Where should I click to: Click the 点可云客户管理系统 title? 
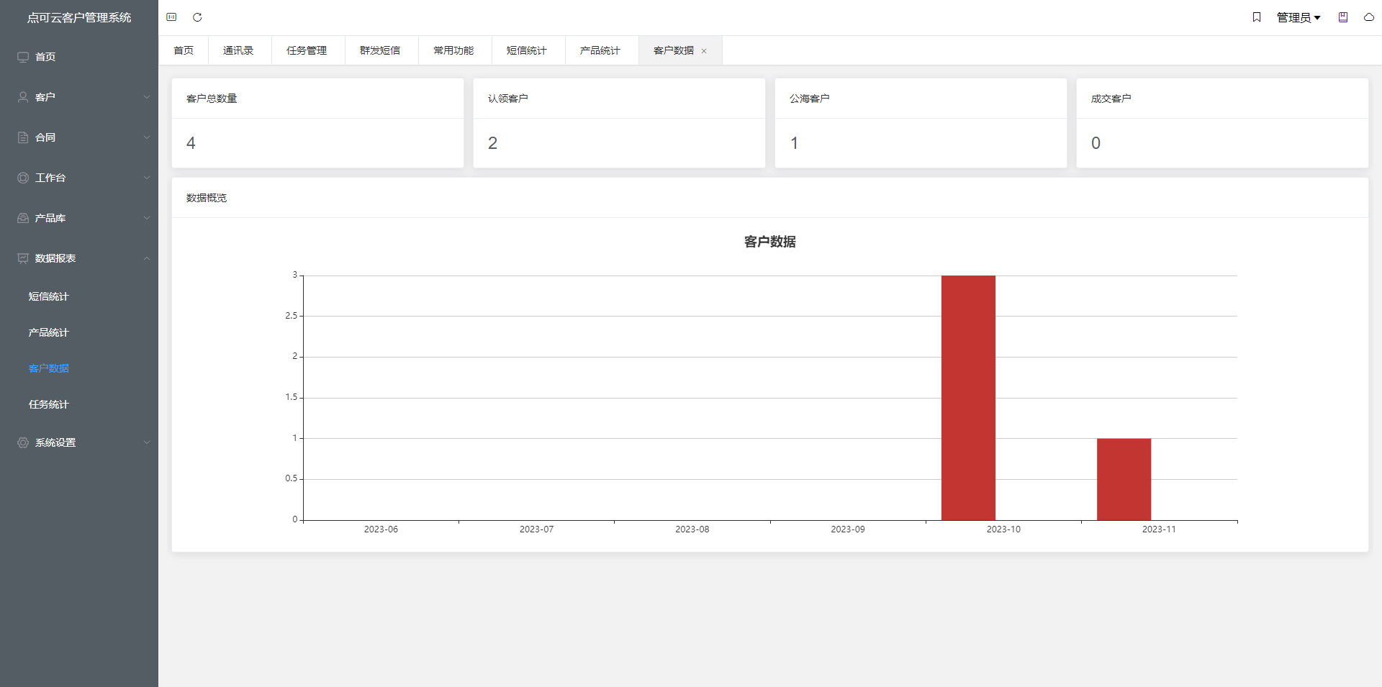(79, 17)
